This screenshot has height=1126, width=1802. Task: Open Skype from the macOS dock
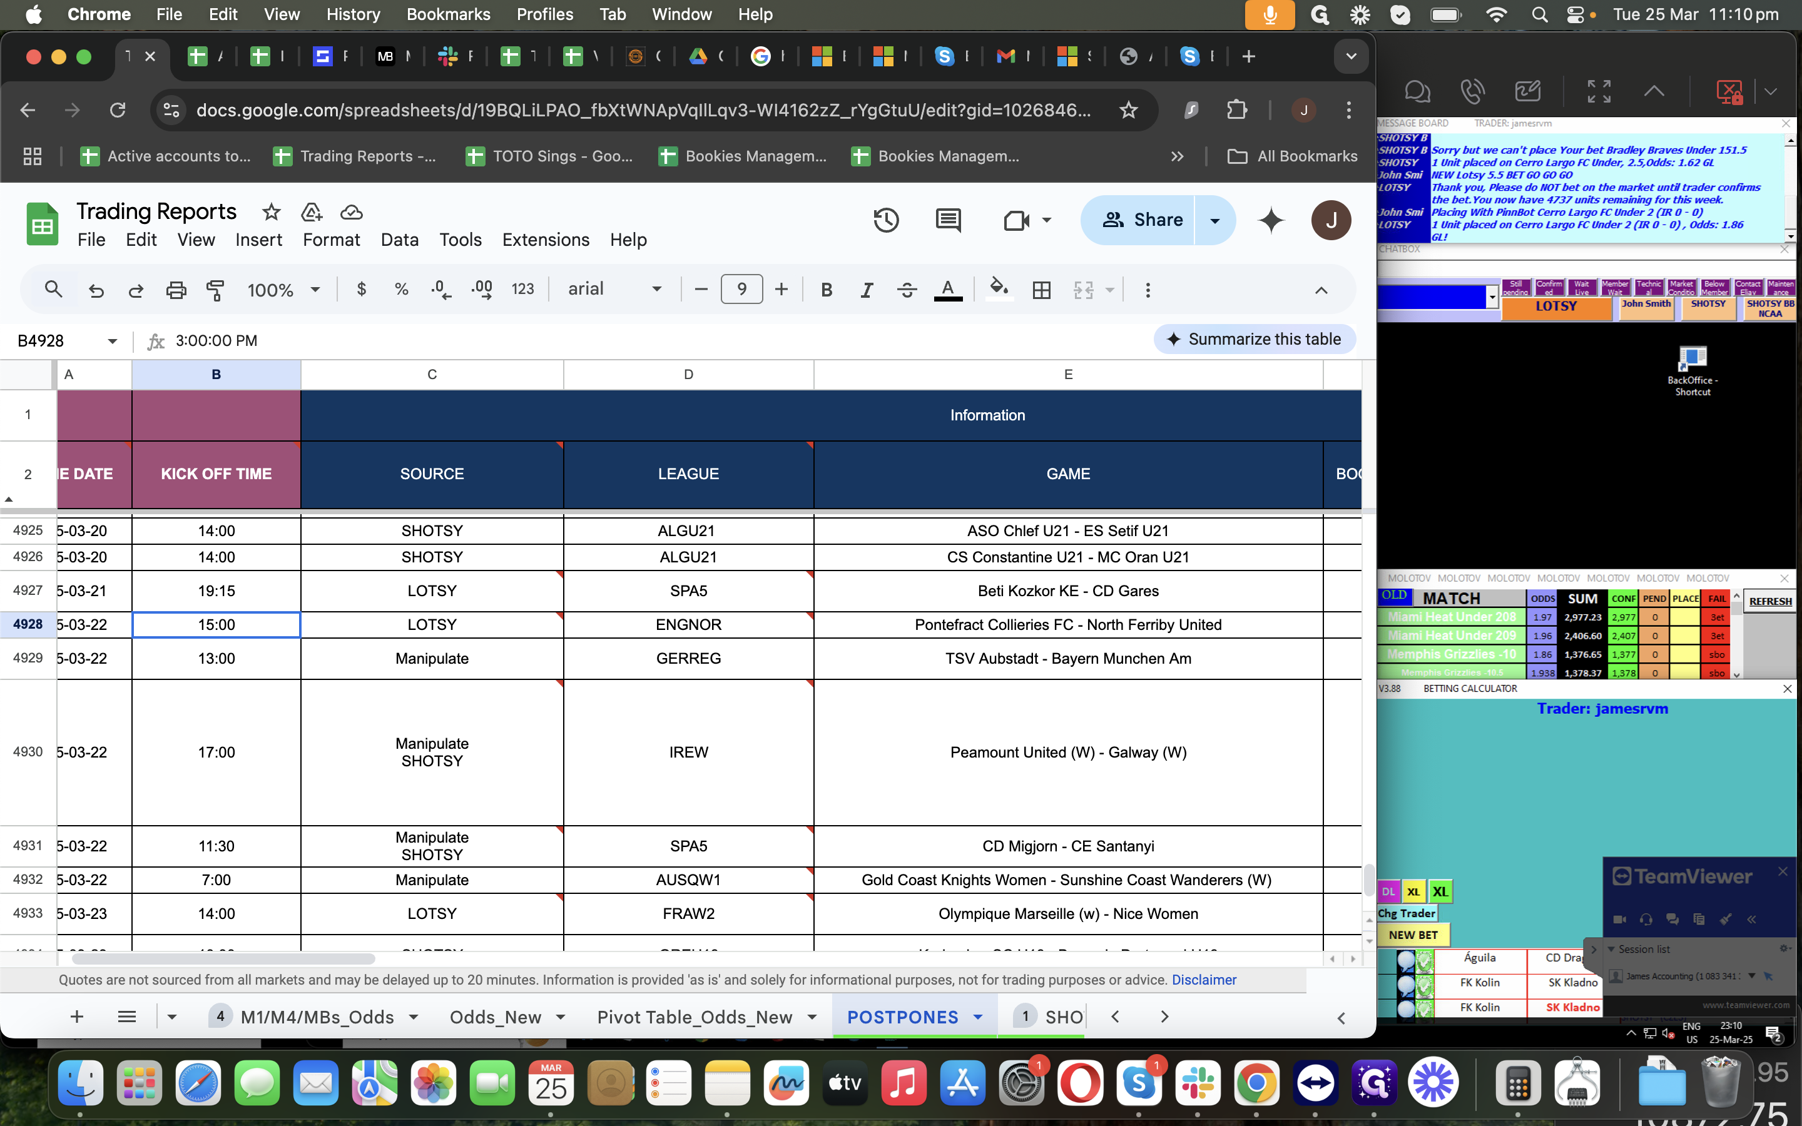click(1139, 1082)
